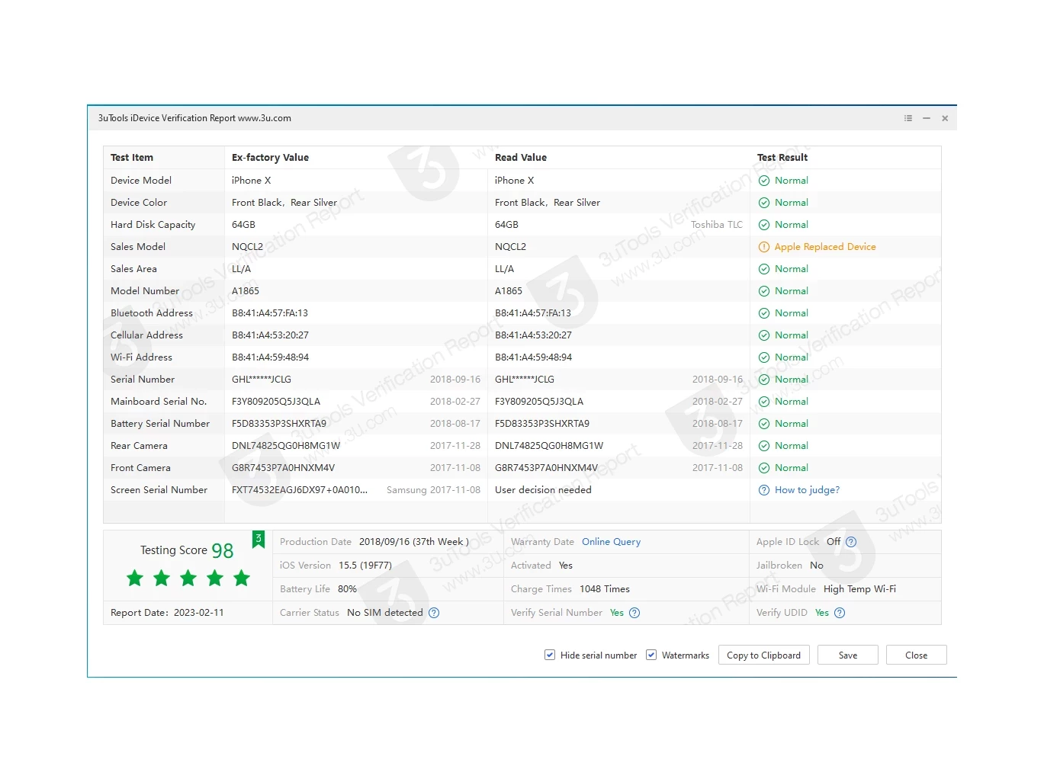Click the Wi-Fi Address normal check icon

[x=764, y=357]
